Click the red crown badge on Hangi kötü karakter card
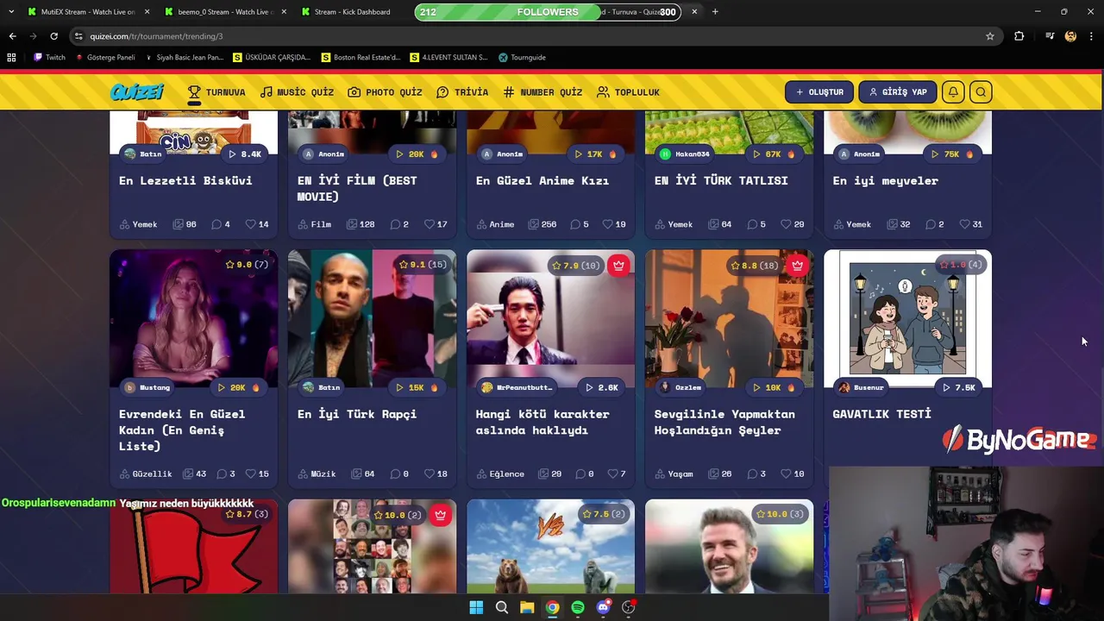This screenshot has width=1104, height=621. [x=618, y=266]
